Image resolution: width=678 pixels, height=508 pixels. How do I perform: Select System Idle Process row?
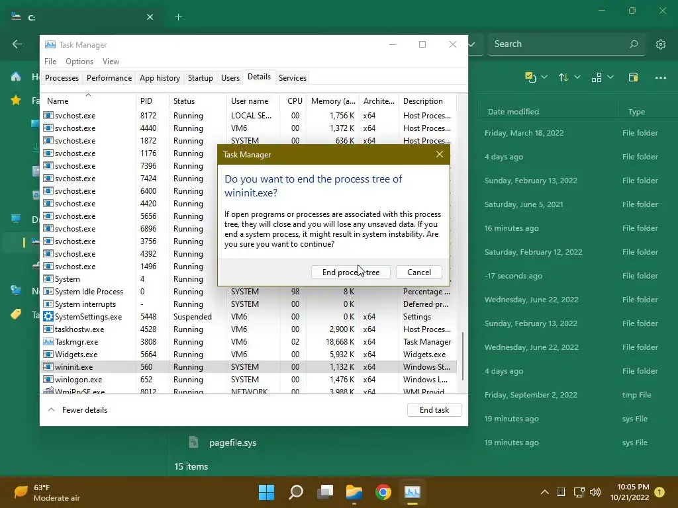[x=249, y=292]
